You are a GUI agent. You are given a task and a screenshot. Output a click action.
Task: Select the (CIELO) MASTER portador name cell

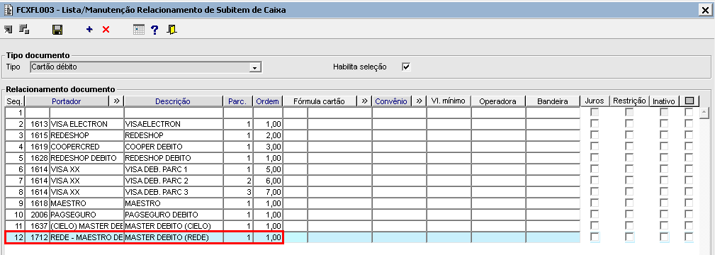tap(86, 226)
